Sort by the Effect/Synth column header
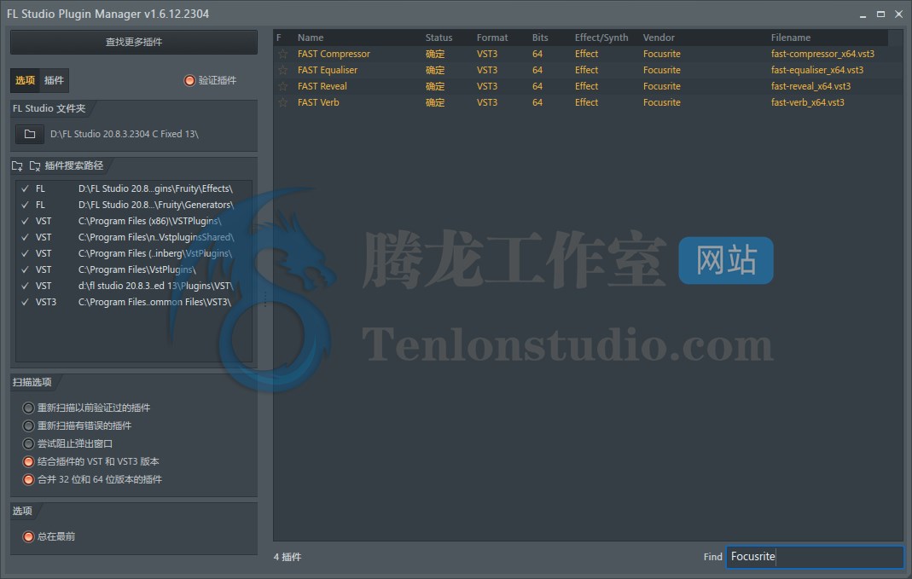 pos(601,38)
